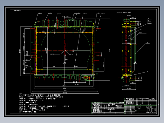Click the title block in the bottom-right corner

tap(141, 106)
